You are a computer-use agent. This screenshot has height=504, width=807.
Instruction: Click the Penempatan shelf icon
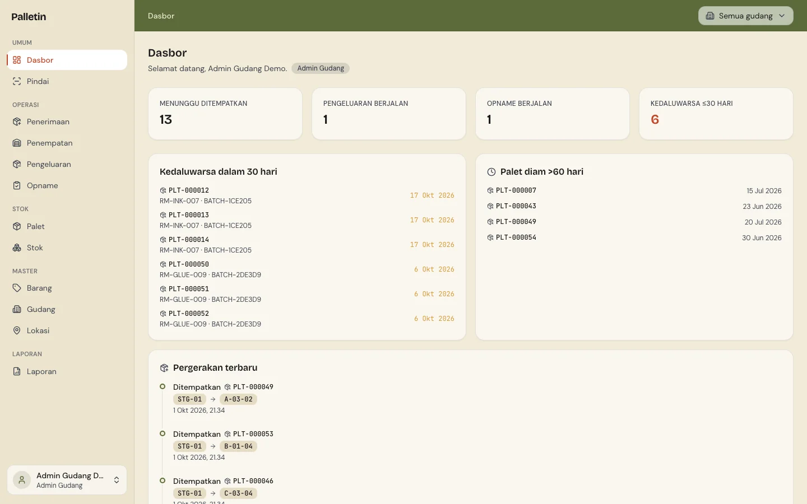(x=17, y=143)
